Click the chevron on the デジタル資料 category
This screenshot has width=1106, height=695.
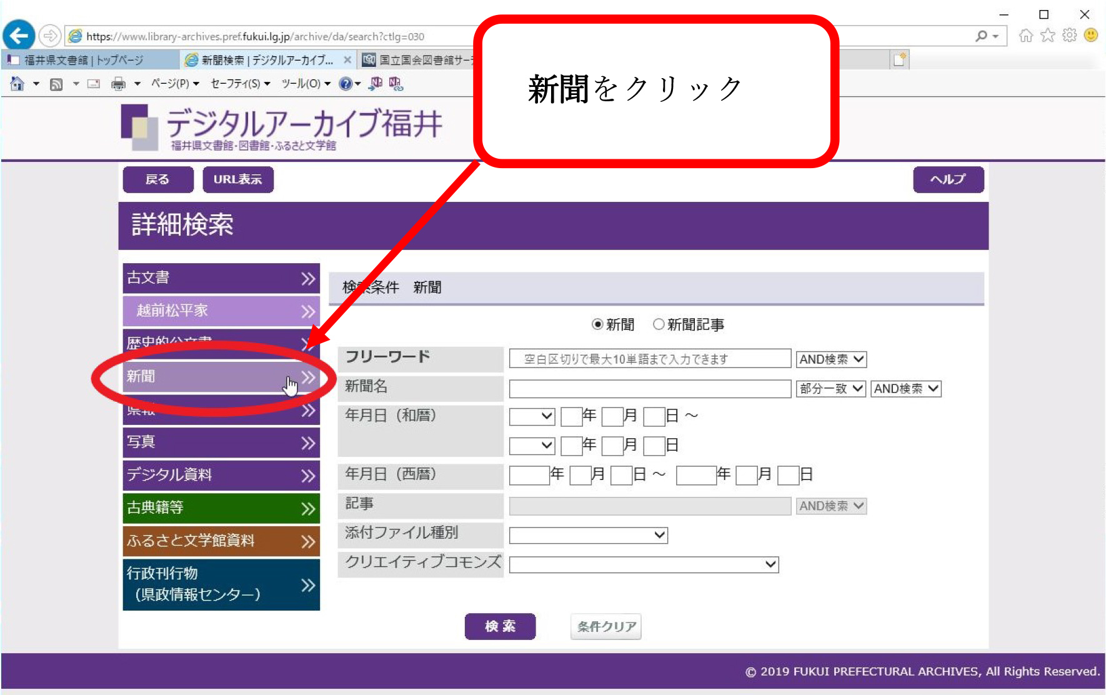(308, 476)
